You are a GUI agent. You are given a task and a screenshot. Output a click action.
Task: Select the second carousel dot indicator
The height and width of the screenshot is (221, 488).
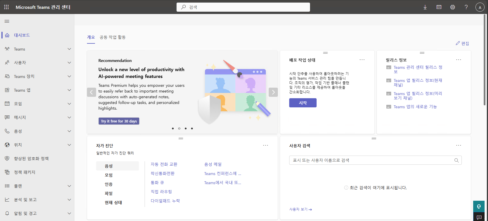(179, 128)
